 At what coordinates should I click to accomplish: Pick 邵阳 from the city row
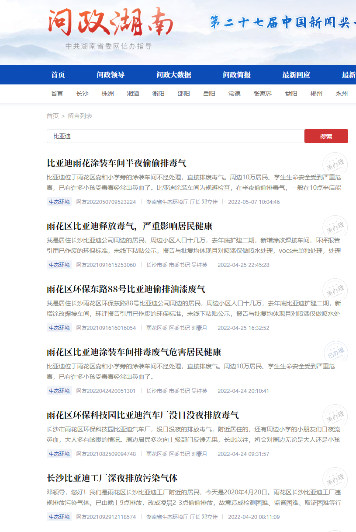[x=183, y=94]
